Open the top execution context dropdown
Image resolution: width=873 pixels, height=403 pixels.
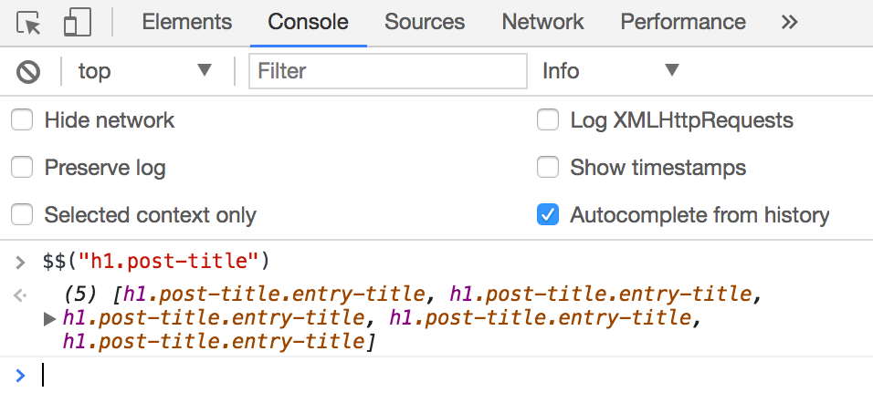click(144, 71)
